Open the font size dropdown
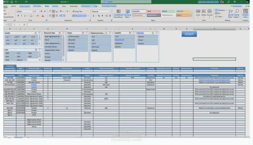Viewport: 253px width, 145px height. point(39,12)
